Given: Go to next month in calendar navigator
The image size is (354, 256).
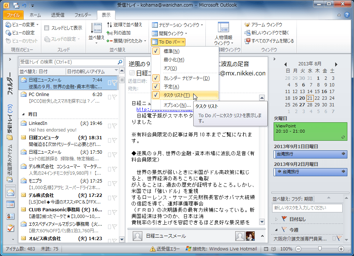Looking at the screenshot, I should coord(336,64).
